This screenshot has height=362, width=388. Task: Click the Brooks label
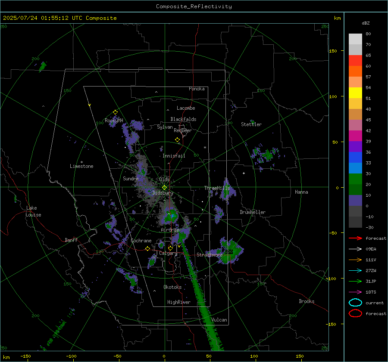pyautogui.click(x=307, y=301)
